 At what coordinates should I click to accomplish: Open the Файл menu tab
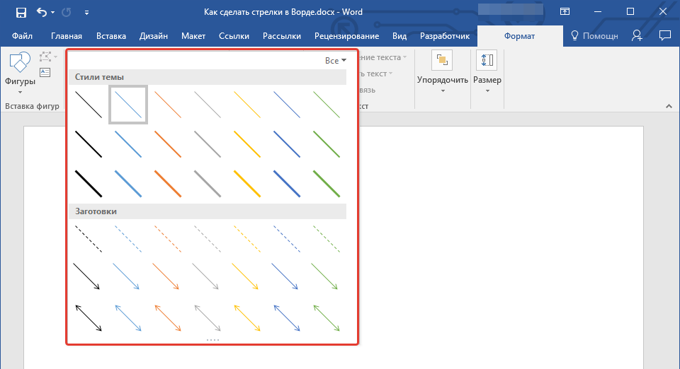[22, 36]
